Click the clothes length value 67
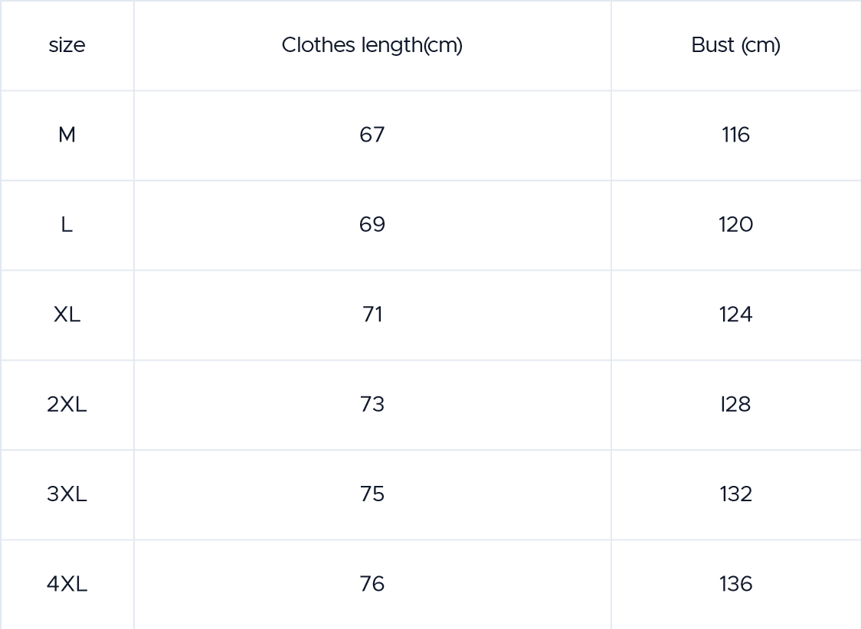Viewport: 861px width, 629px height. (372, 135)
